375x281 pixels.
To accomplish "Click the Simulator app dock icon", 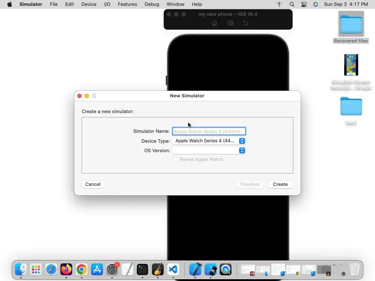I will (211, 270).
